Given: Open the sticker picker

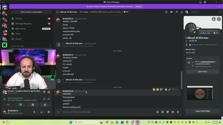Looking at the screenshot, I should tap(168, 112).
